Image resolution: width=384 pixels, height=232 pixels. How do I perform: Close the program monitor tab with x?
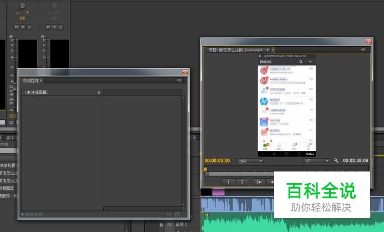point(273,50)
